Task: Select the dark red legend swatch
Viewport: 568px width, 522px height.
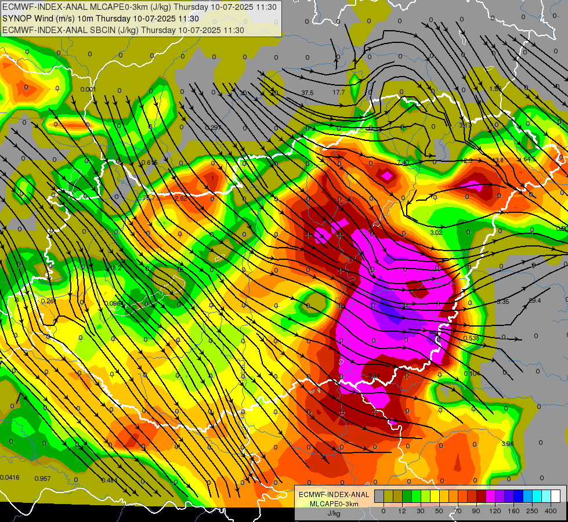Action: [482, 496]
